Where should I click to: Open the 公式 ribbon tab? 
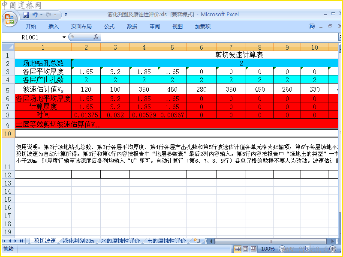click(109, 27)
